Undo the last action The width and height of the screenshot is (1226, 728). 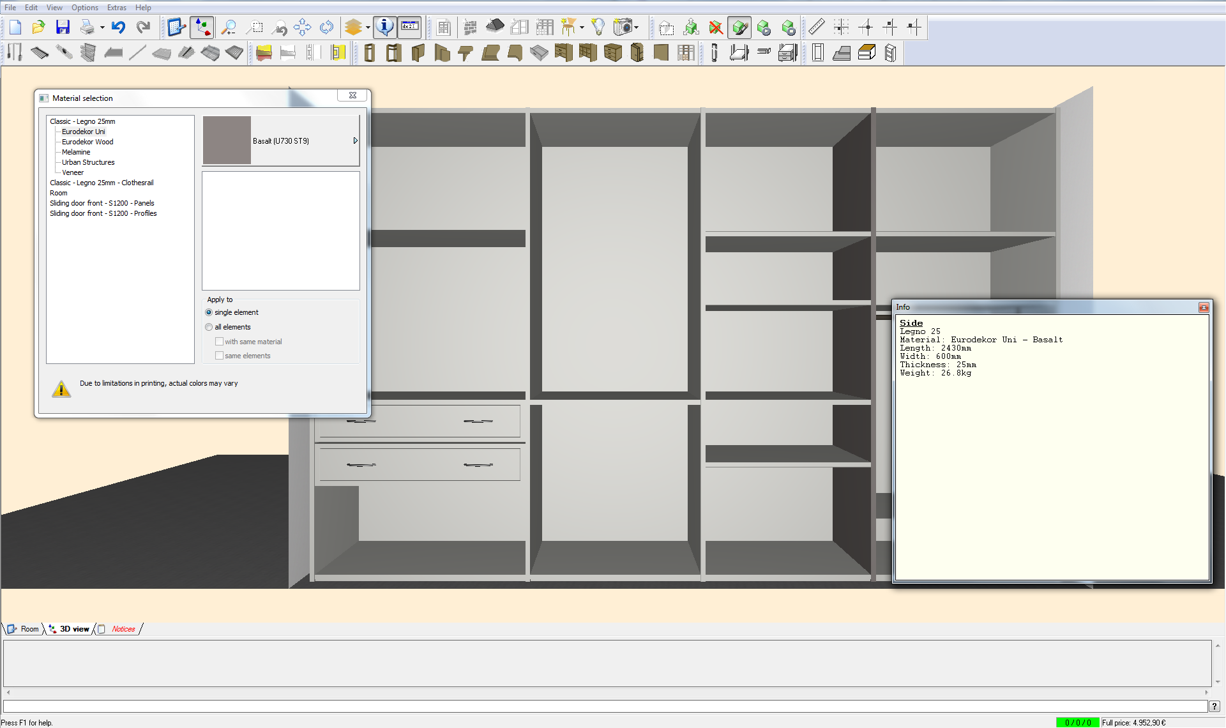(x=118, y=27)
